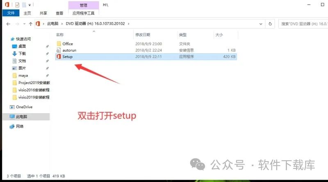328x182 pixels.
Task: Click the Properties quick access icon
Action: [x=17, y=5]
